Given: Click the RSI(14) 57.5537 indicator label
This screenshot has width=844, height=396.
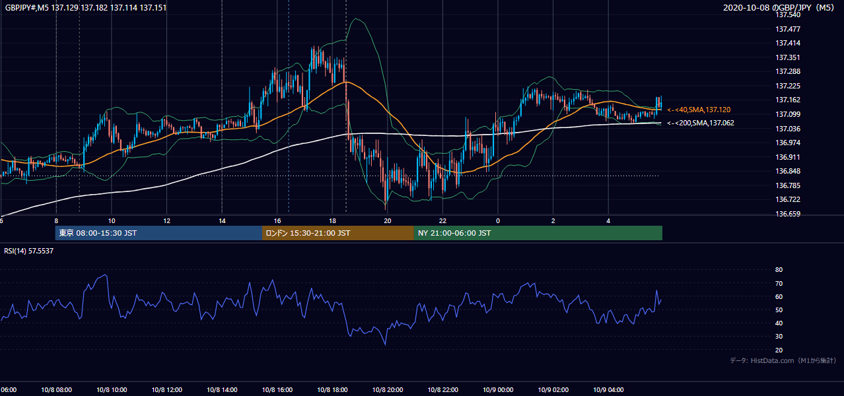Looking at the screenshot, I should tap(29, 251).
